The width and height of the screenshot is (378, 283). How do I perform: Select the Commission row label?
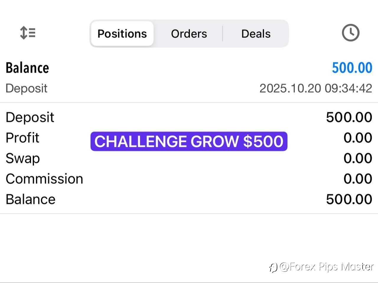(x=44, y=179)
